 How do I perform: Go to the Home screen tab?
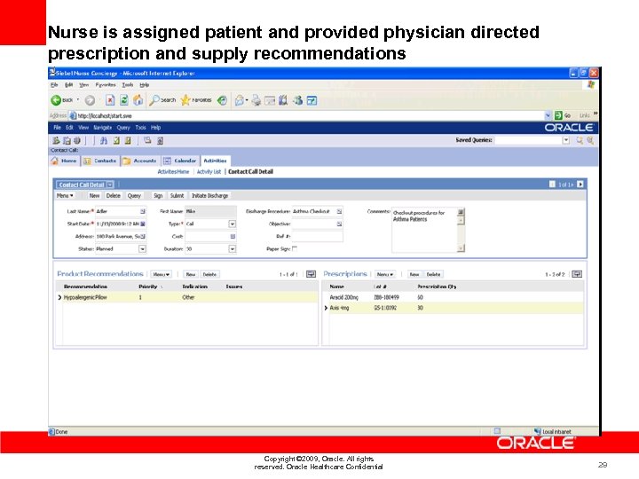click(x=65, y=161)
